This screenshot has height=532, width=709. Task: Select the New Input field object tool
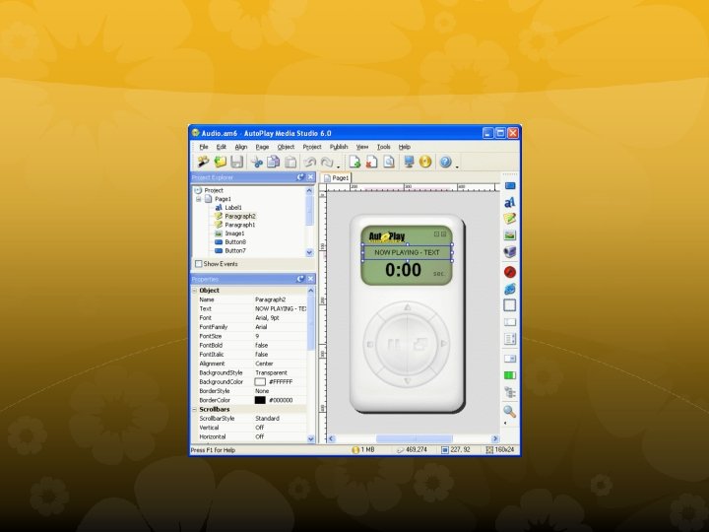pos(510,322)
